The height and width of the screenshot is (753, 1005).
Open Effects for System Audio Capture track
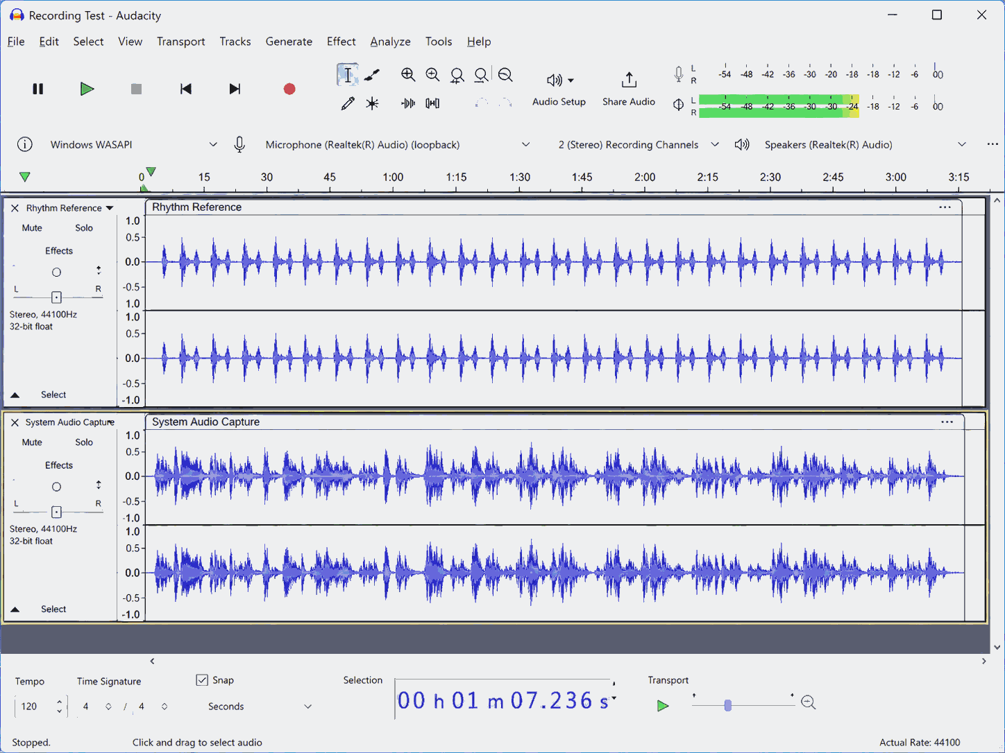pyautogui.click(x=59, y=465)
